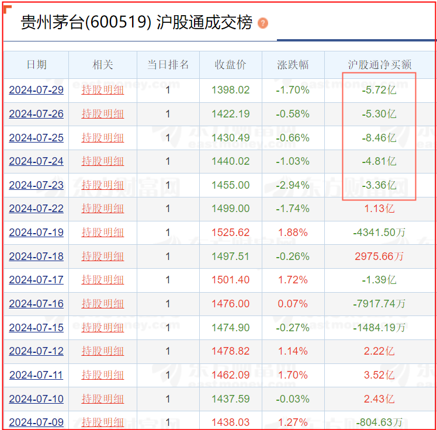Open 持股明细 for 2024-07-12 row

103,351
